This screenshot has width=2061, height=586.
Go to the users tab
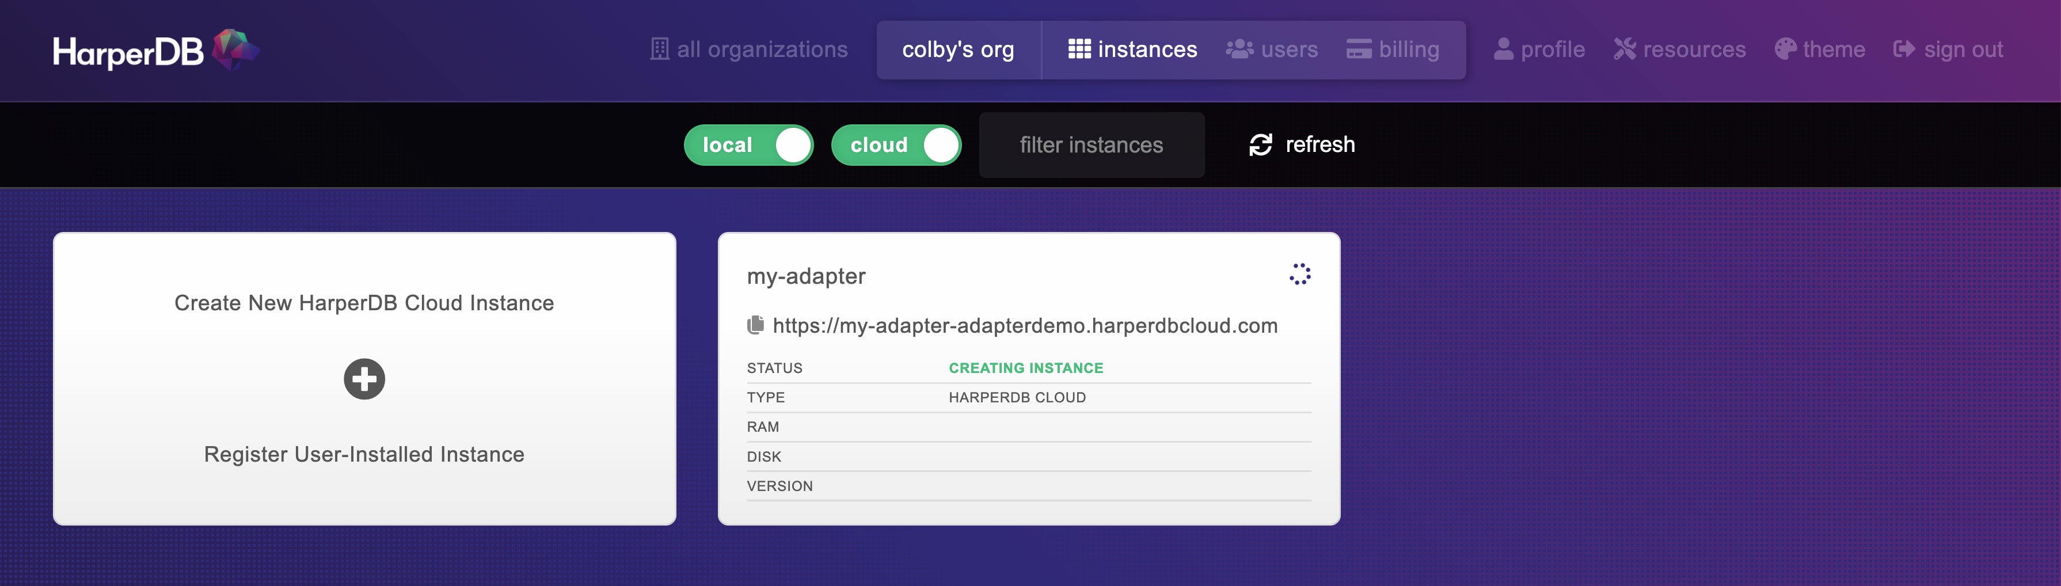[1271, 50]
